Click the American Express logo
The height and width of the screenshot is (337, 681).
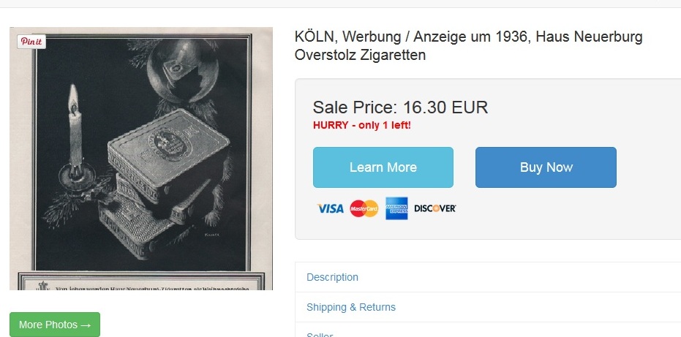click(396, 208)
